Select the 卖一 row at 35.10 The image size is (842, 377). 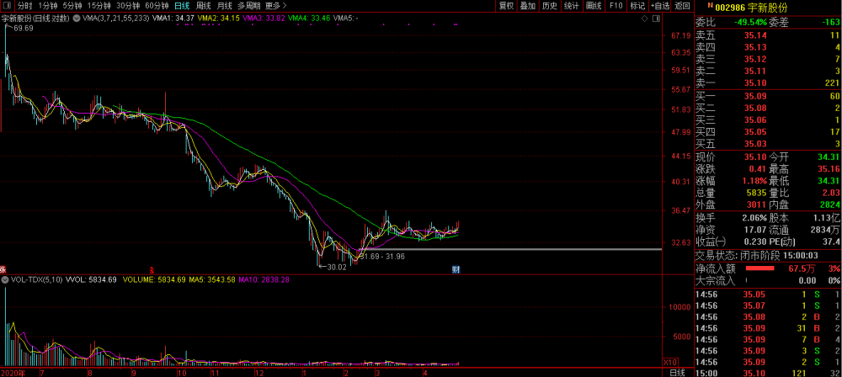point(768,82)
